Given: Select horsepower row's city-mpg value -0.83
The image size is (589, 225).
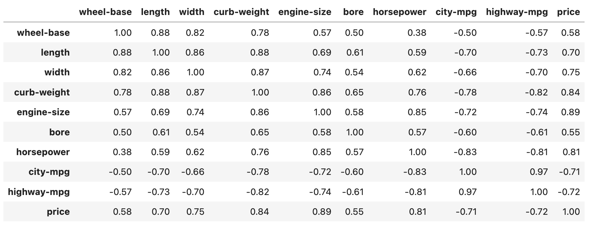Looking at the screenshot, I should [465, 152].
